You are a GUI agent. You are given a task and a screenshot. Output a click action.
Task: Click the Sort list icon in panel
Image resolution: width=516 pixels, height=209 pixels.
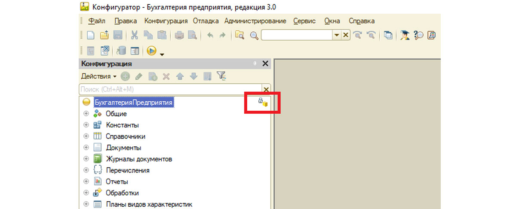coord(207,76)
